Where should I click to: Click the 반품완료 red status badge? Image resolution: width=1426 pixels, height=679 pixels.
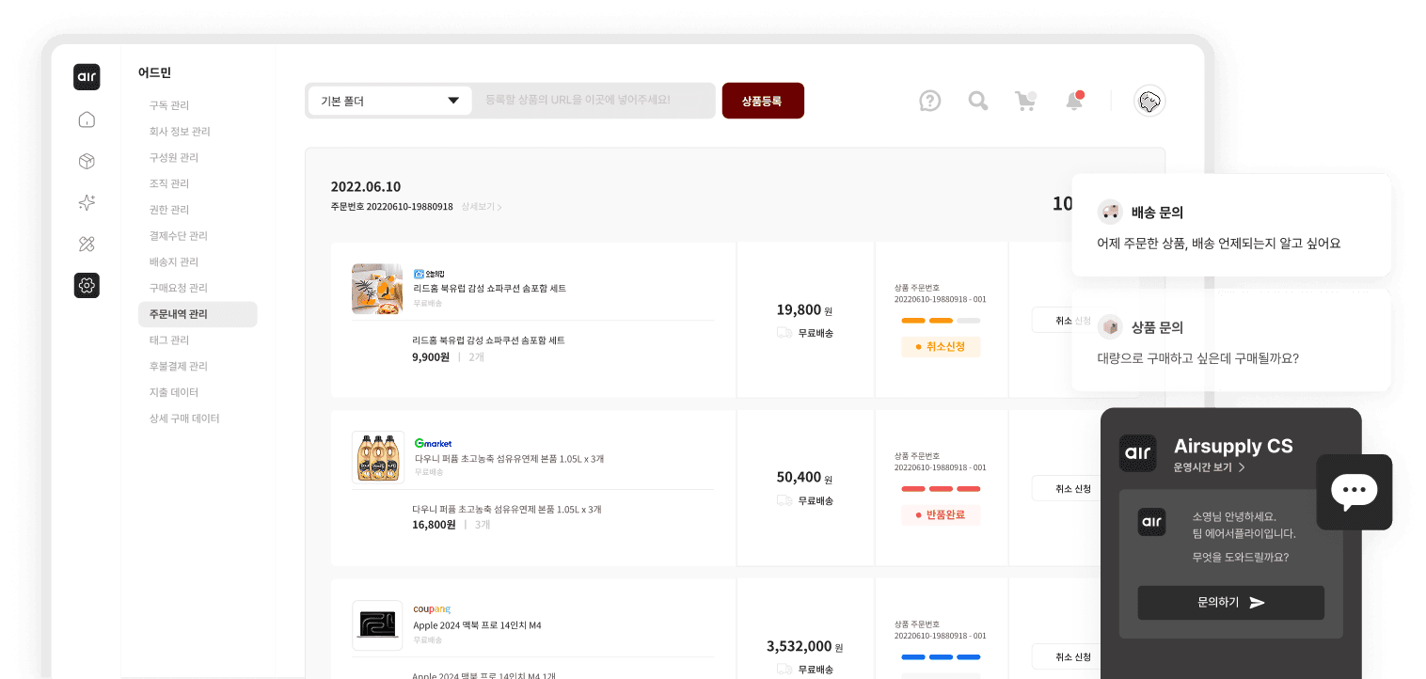941,515
